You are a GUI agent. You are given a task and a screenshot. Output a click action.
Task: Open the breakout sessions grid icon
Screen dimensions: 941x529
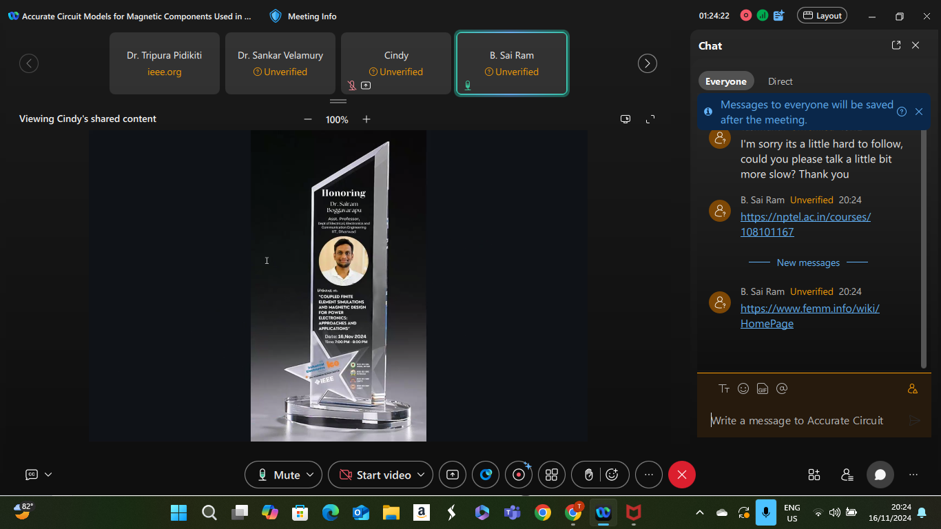tap(552, 475)
